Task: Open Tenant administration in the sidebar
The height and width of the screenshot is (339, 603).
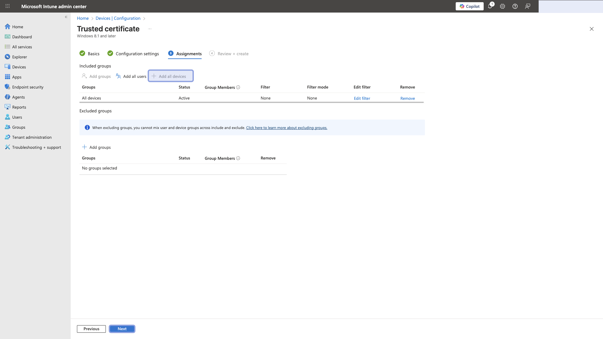Action: tap(32, 137)
